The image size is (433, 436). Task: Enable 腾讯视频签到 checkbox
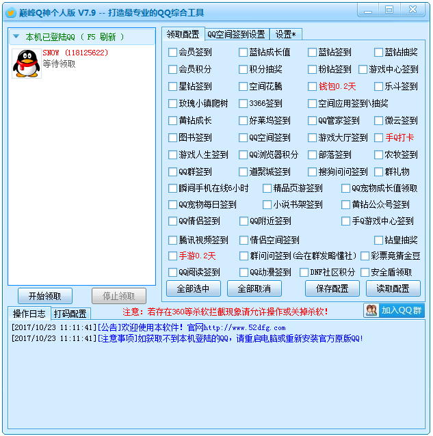[x=172, y=240]
